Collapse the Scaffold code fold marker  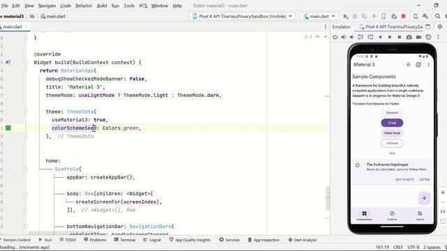26,169
